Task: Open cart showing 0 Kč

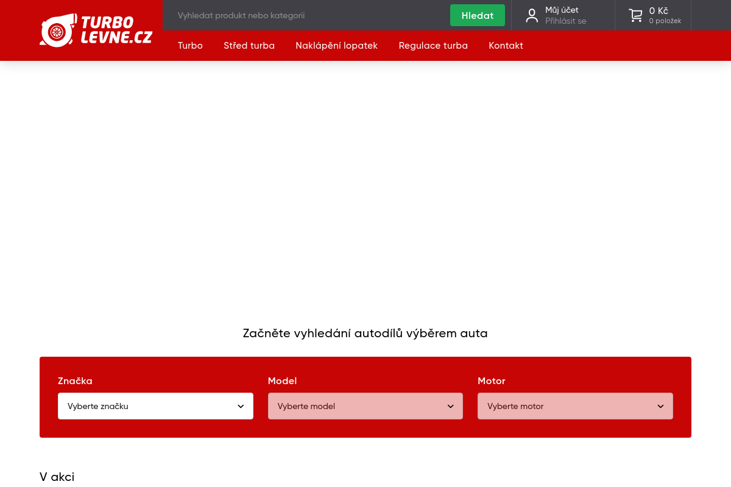Action: pyautogui.click(x=659, y=10)
